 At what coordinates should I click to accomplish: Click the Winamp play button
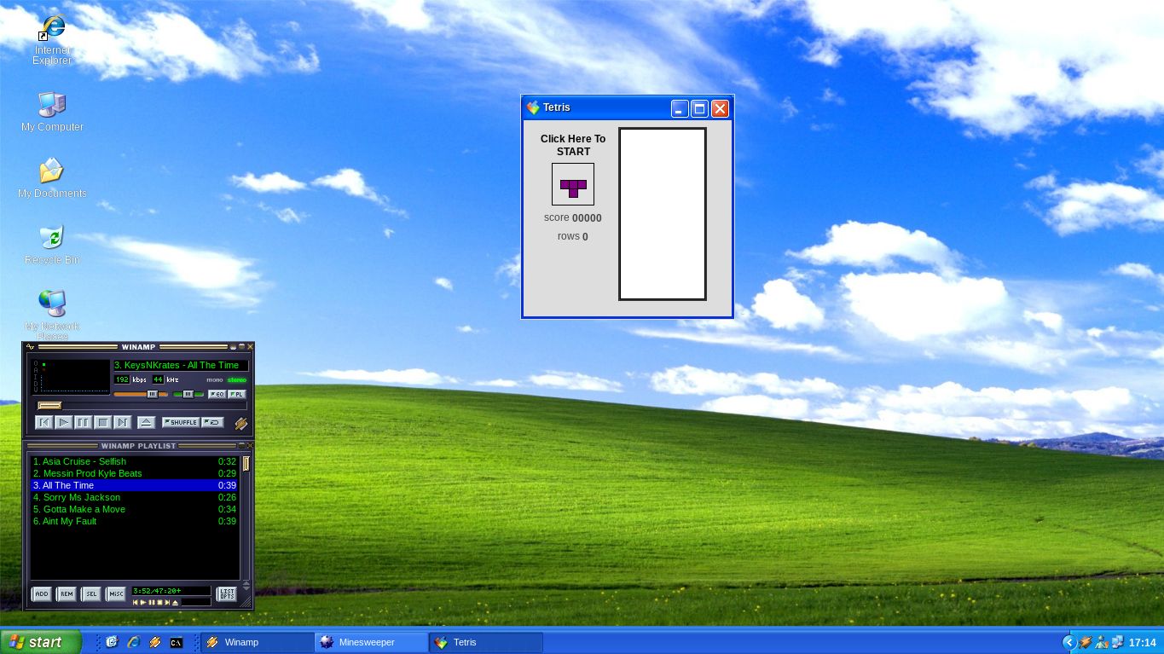pyautogui.click(x=64, y=422)
